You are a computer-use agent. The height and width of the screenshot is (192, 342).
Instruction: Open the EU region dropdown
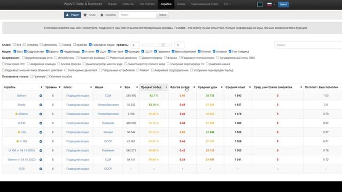point(227,4)
